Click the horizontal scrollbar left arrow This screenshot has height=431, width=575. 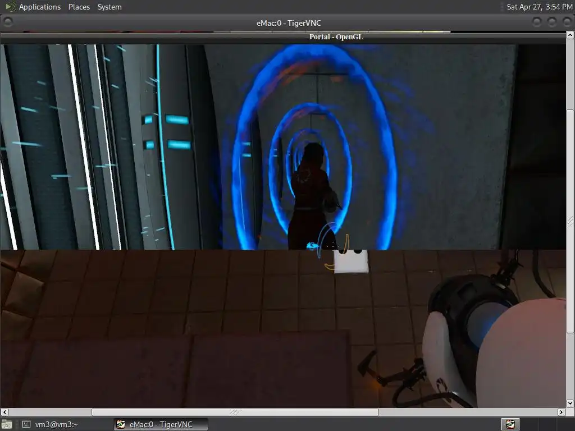(4, 412)
